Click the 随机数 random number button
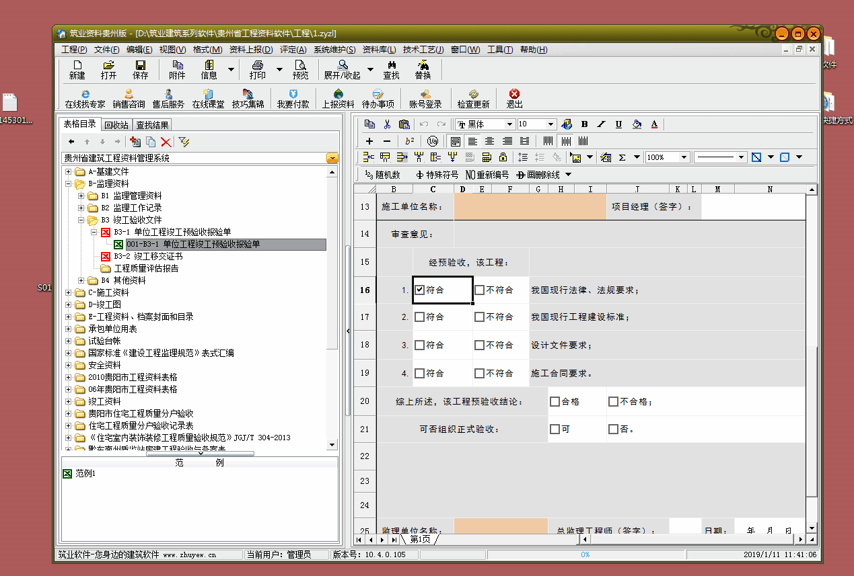 point(382,175)
